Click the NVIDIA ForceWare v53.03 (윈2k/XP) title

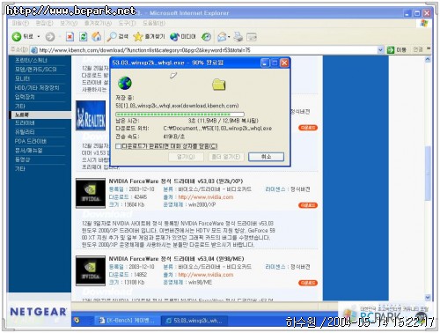coord(176,181)
